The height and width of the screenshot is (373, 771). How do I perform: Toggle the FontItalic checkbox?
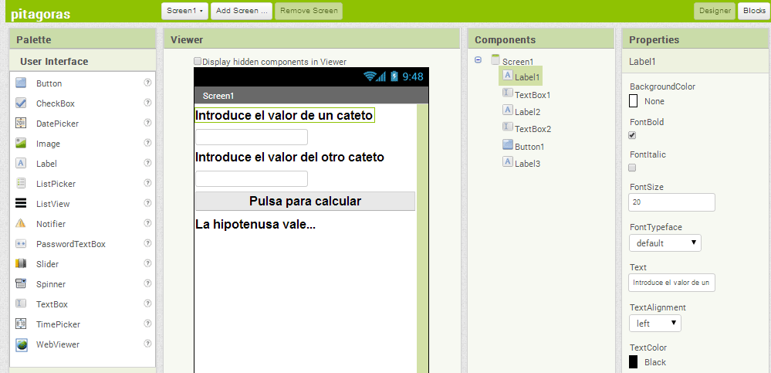(633, 168)
